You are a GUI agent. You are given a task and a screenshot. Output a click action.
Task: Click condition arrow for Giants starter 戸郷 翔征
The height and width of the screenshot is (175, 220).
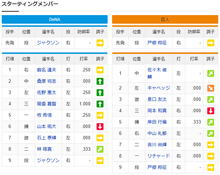(x=211, y=43)
